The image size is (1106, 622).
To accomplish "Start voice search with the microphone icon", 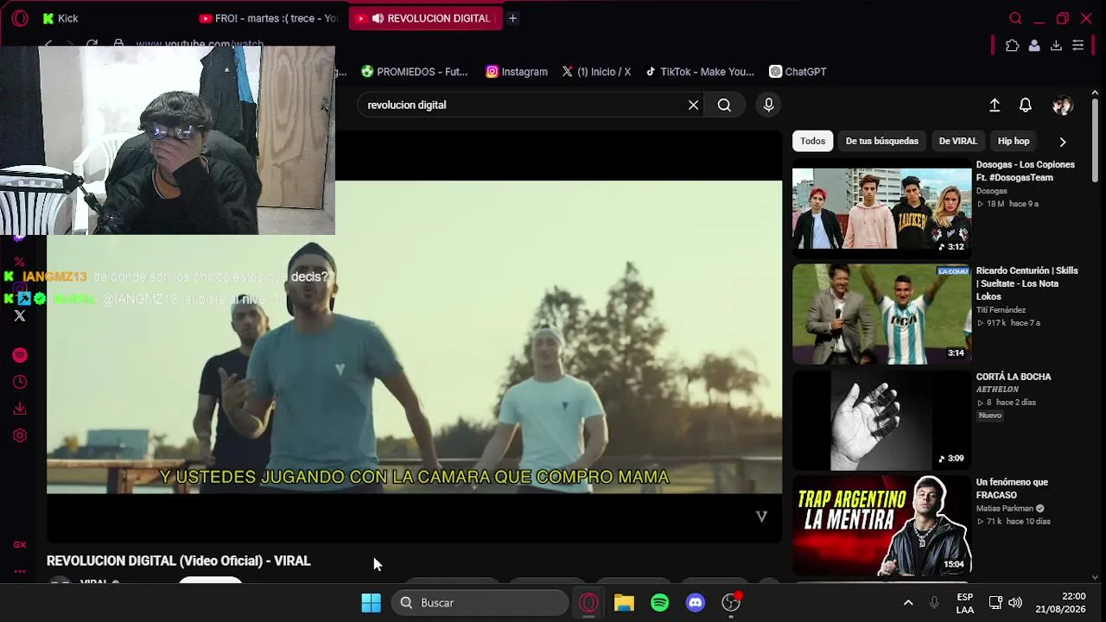I will point(768,105).
